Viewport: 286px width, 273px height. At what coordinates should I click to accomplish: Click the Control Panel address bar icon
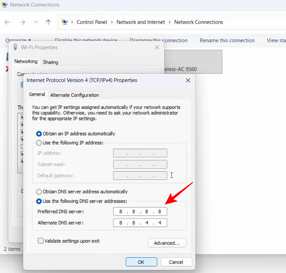[x=65, y=22]
